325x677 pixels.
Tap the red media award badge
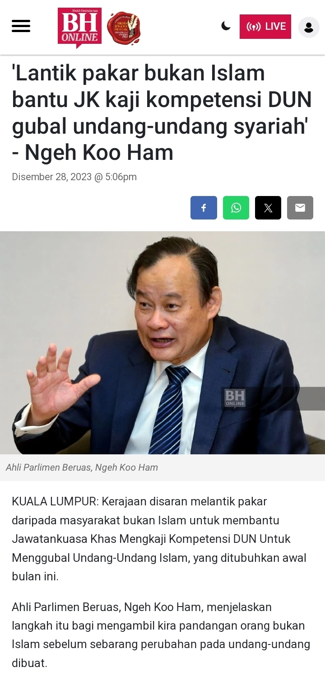click(x=124, y=28)
